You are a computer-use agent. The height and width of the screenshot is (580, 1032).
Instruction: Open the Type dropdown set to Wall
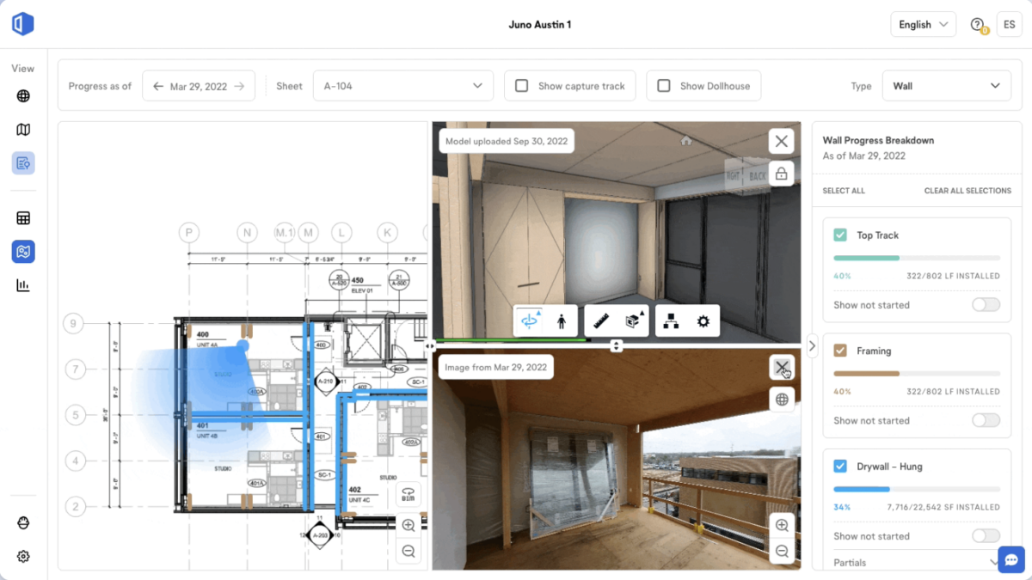946,85
